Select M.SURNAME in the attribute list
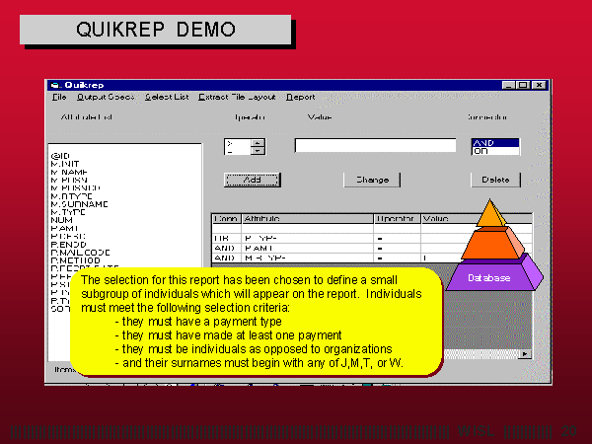 78,204
